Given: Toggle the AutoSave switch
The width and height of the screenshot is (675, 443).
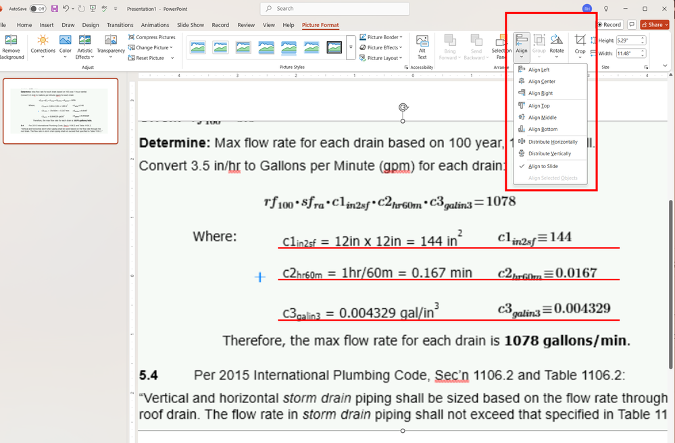Looking at the screenshot, I should pyautogui.click(x=38, y=9).
